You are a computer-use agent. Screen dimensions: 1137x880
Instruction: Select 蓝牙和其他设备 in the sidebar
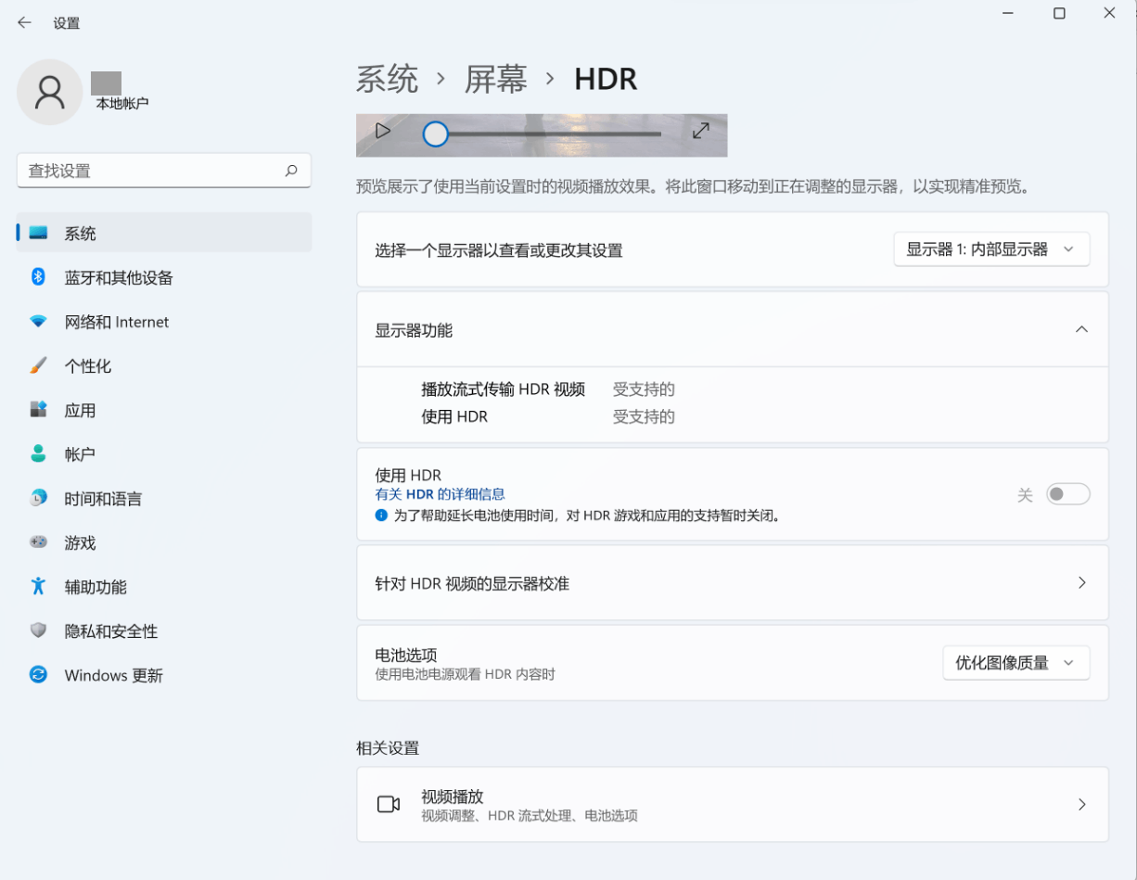(164, 277)
